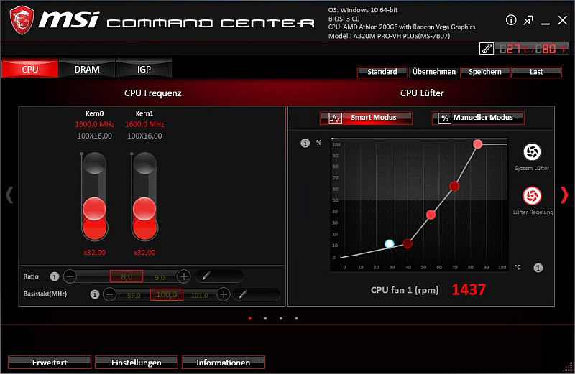The image size is (575, 374).
Task: Click the selected Basistakt value 100,0
Action: [x=167, y=294]
